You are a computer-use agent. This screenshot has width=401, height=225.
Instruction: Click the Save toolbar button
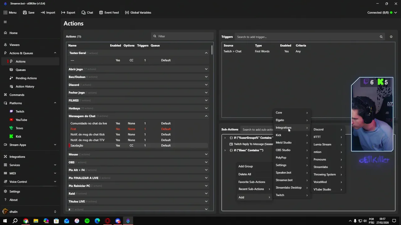(x=28, y=12)
